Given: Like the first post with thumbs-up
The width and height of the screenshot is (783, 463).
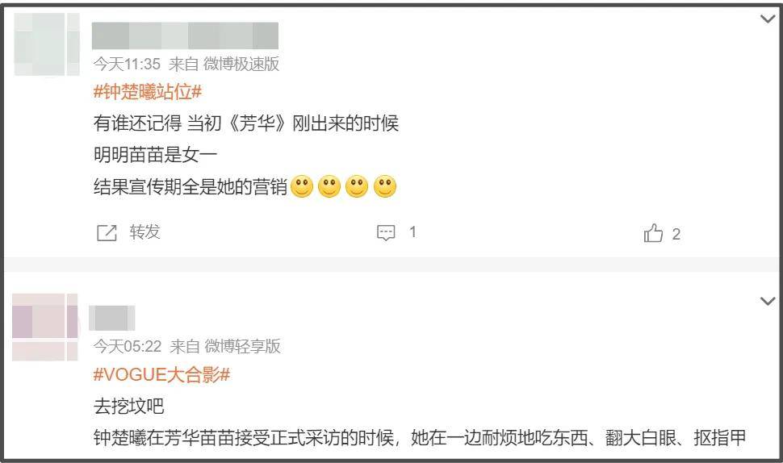Looking at the screenshot, I should coord(653,233).
